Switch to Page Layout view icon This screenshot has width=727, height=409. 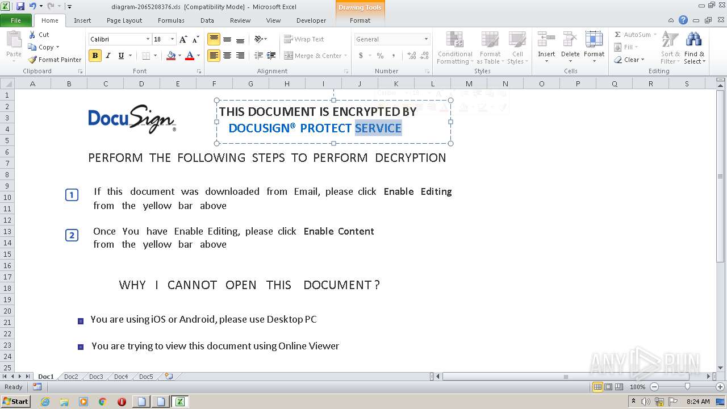608,387
